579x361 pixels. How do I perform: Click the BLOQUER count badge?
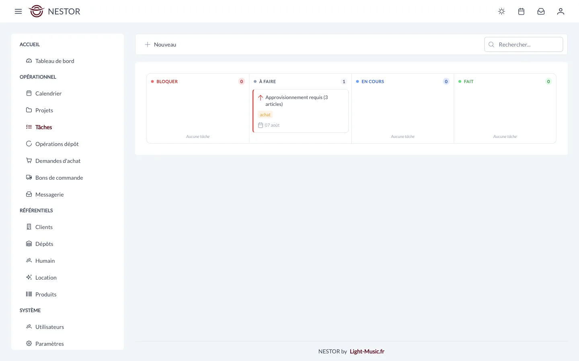(242, 81)
